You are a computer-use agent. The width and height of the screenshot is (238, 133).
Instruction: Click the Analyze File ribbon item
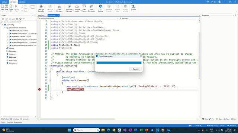[117, 8]
